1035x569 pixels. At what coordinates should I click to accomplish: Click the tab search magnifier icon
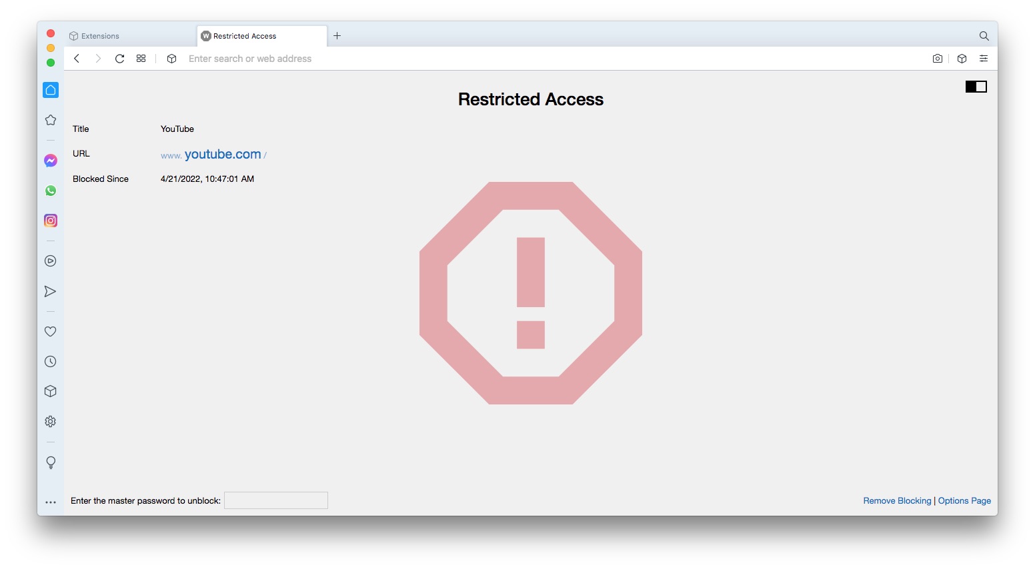tap(984, 36)
